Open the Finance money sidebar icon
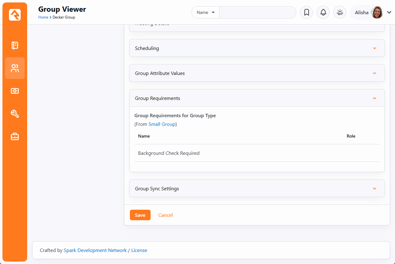The image size is (395, 264). pyautogui.click(x=15, y=91)
